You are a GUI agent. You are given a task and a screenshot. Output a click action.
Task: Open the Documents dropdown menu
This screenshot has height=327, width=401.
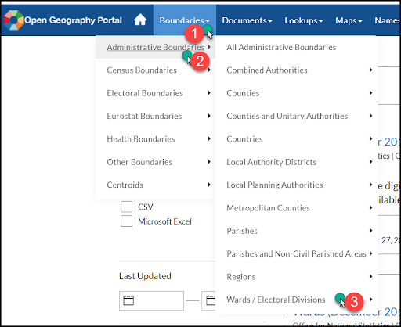247,20
